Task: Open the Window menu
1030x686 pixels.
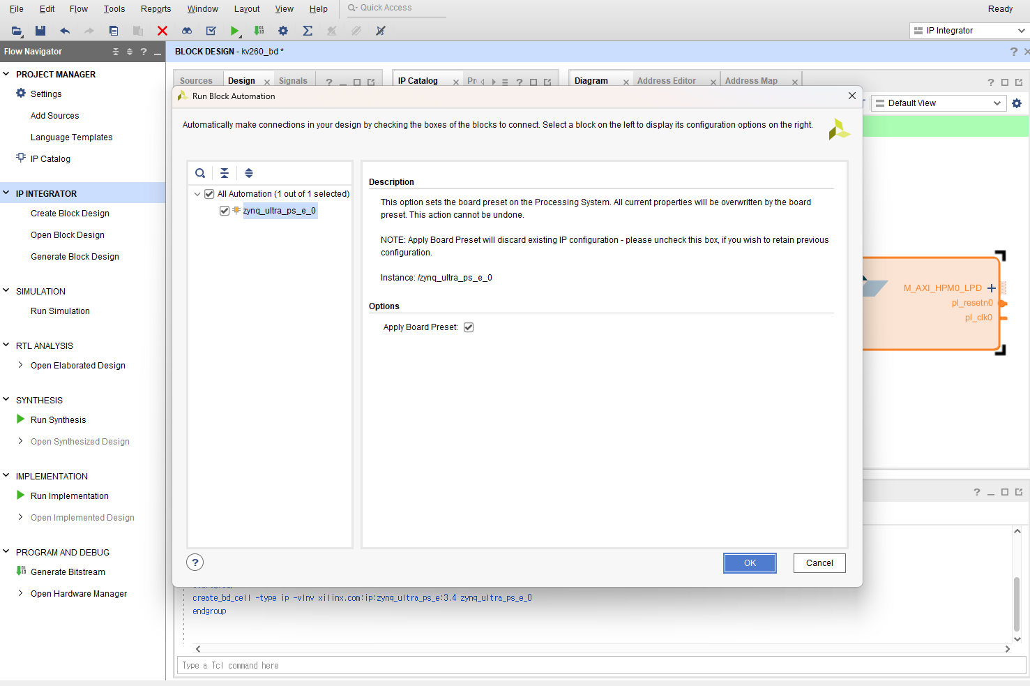Action: [x=203, y=9]
